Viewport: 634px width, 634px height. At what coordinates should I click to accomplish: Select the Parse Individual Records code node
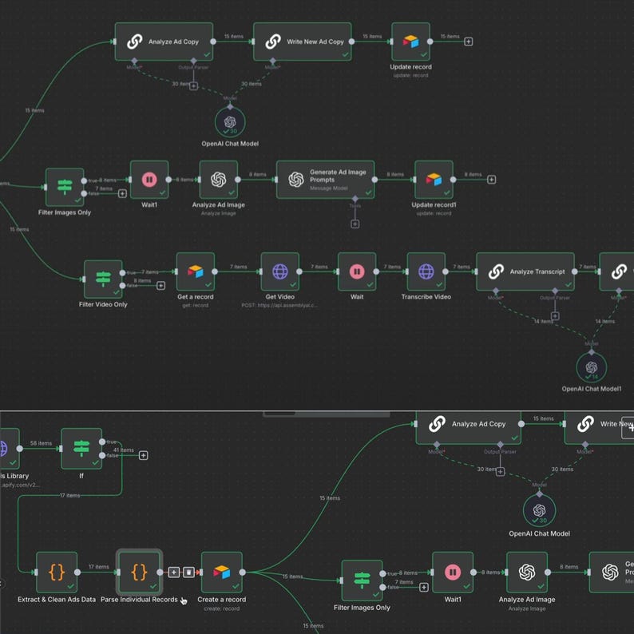point(139,573)
